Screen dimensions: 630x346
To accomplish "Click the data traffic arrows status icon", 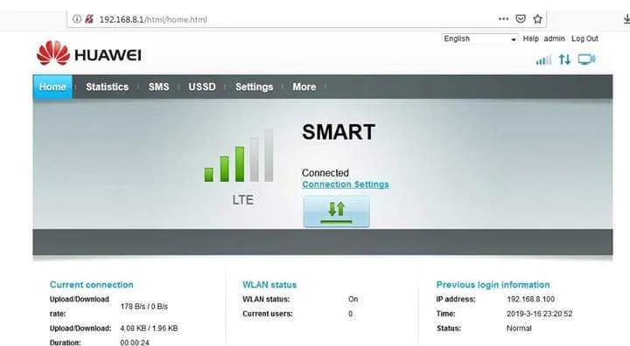I will tap(564, 59).
